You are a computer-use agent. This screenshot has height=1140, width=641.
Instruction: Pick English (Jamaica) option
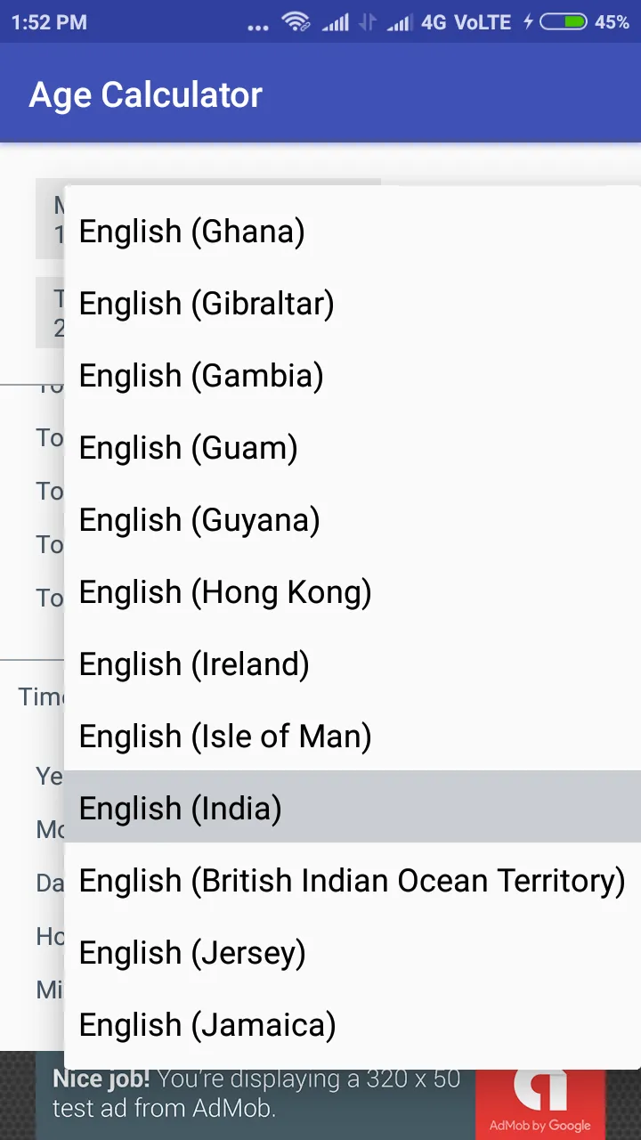[x=353, y=1025]
